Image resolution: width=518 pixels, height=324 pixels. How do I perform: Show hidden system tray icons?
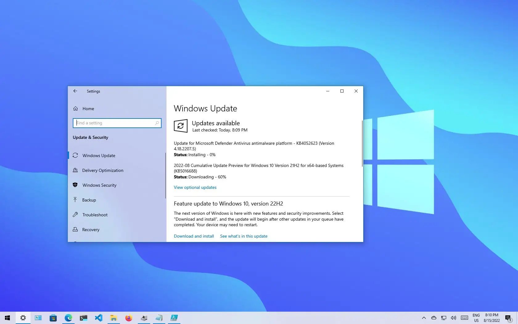point(424,318)
